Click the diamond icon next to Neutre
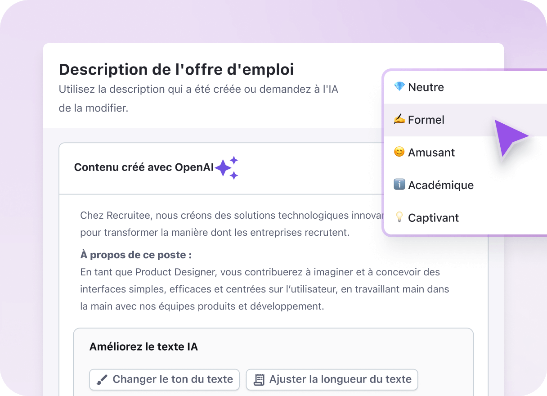Image resolution: width=547 pixels, height=396 pixels. click(x=400, y=87)
